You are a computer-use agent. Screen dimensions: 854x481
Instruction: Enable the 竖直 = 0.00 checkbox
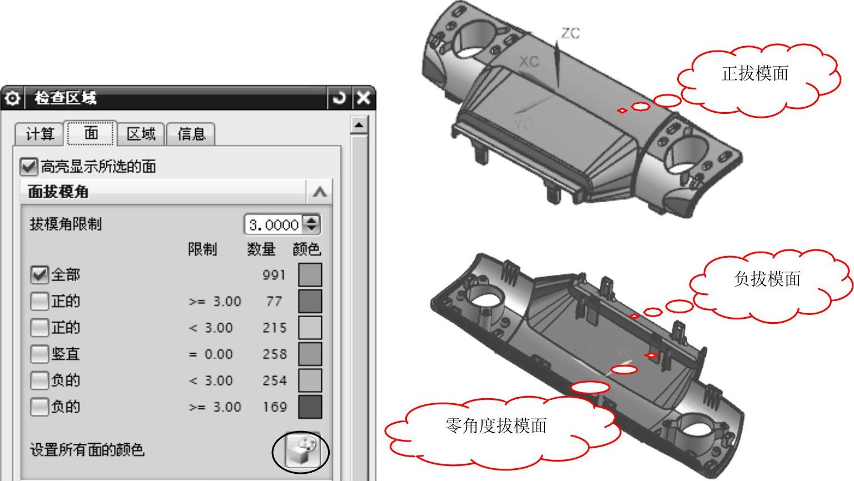click(x=39, y=354)
